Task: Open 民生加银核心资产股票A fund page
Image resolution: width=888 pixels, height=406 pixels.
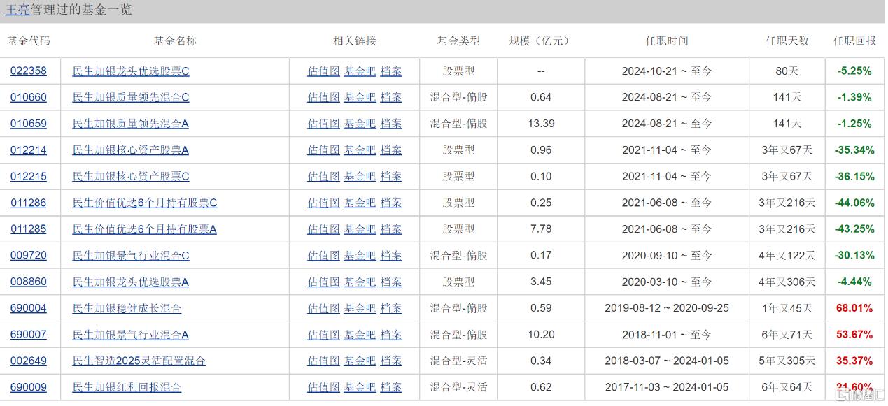Action: pyautogui.click(x=131, y=150)
